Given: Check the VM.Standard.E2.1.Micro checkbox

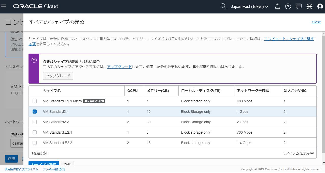Looking at the screenshot, I should (35, 101).
